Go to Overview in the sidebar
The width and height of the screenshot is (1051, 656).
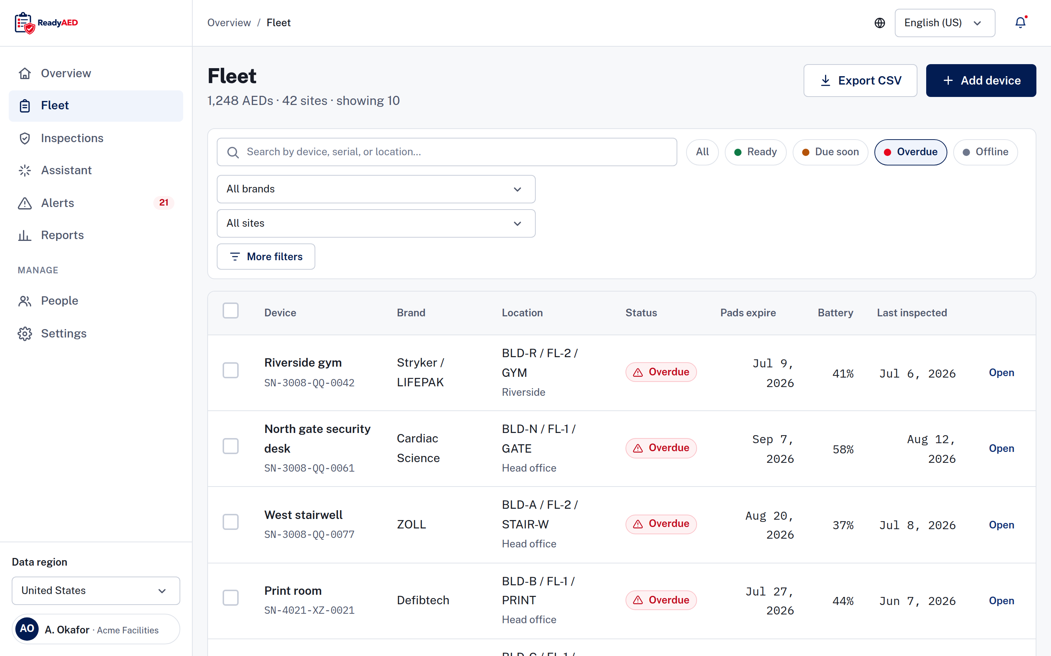[x=96, y=73]
